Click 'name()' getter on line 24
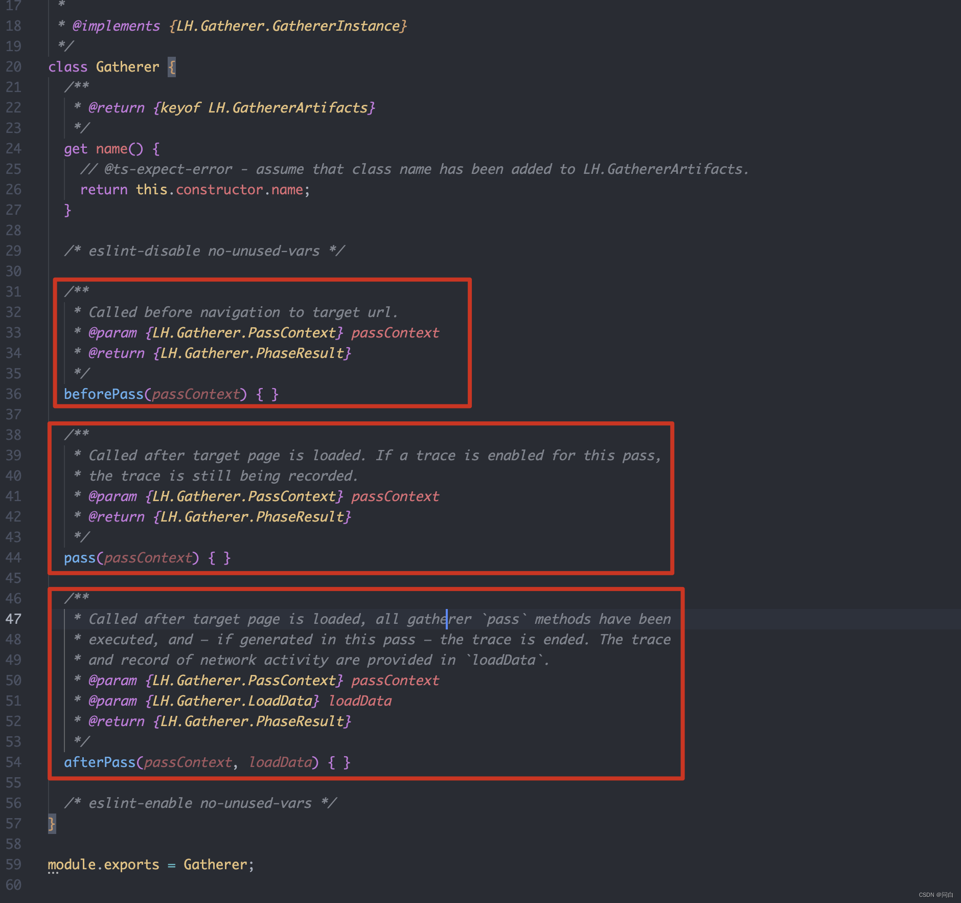 point(120,149)
